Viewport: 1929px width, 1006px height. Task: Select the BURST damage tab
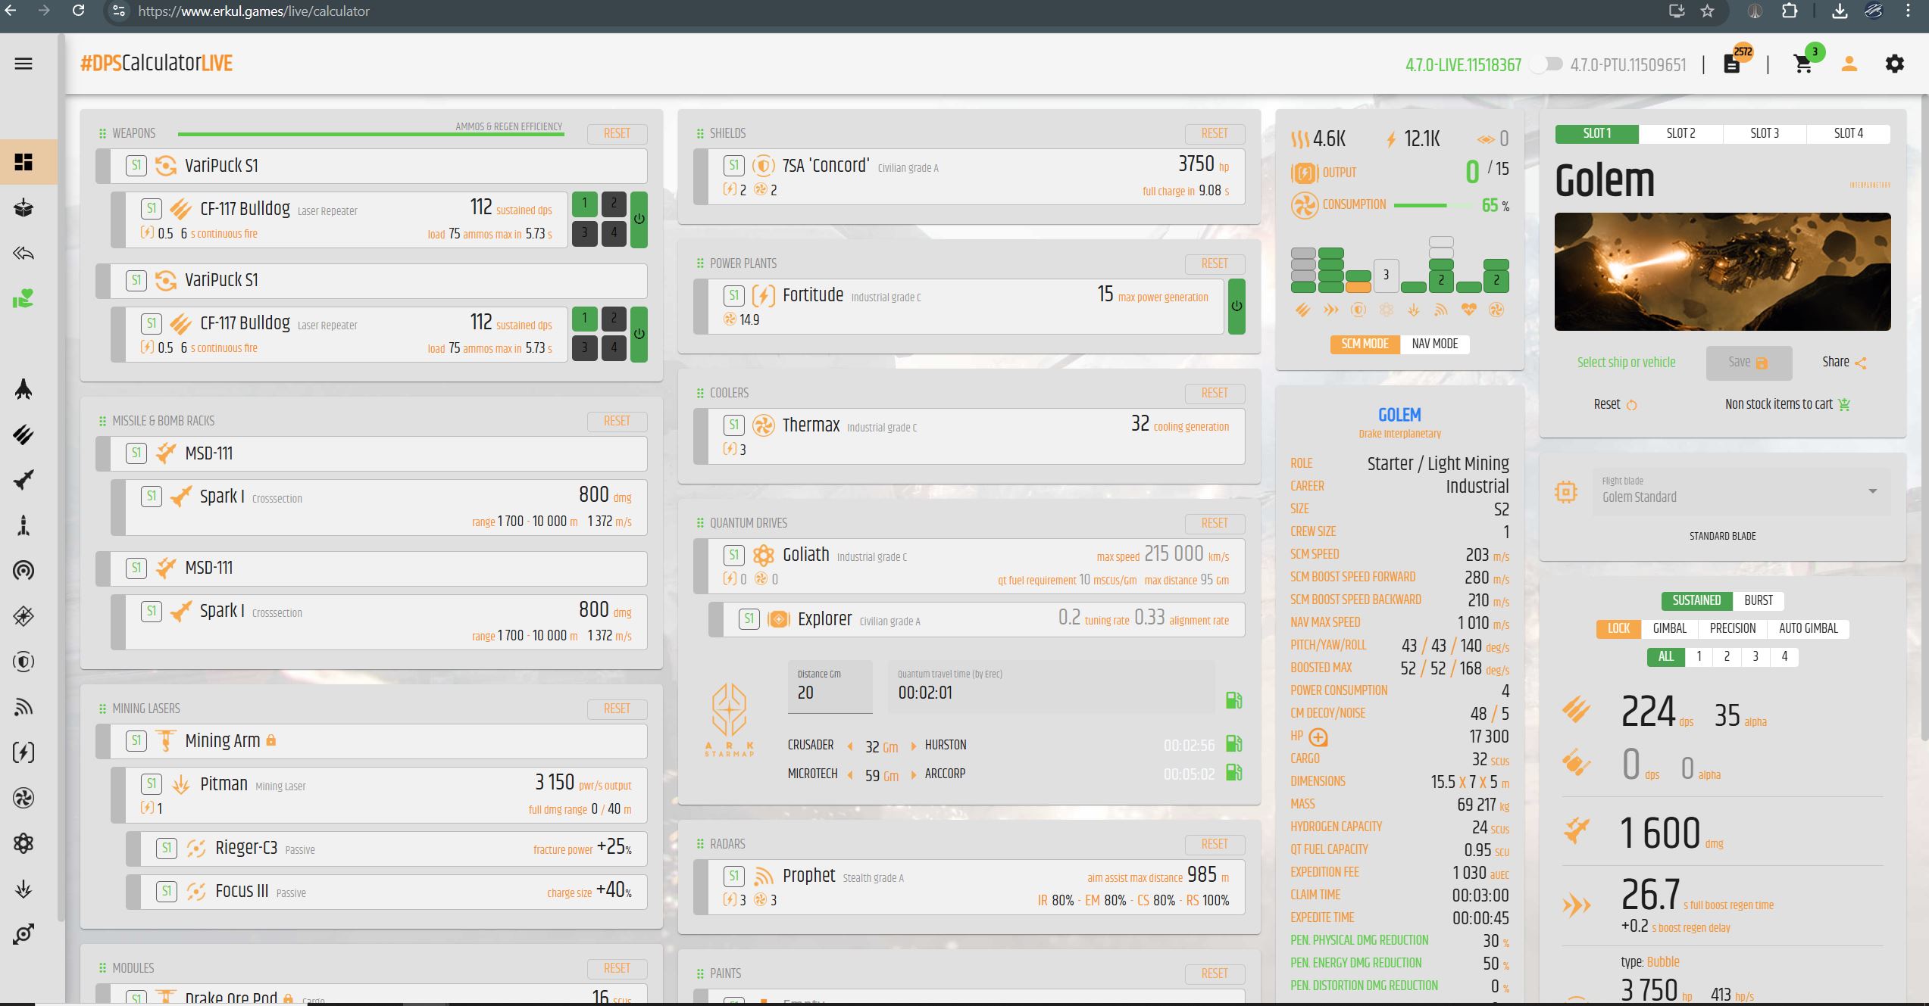click(1759, 600)
